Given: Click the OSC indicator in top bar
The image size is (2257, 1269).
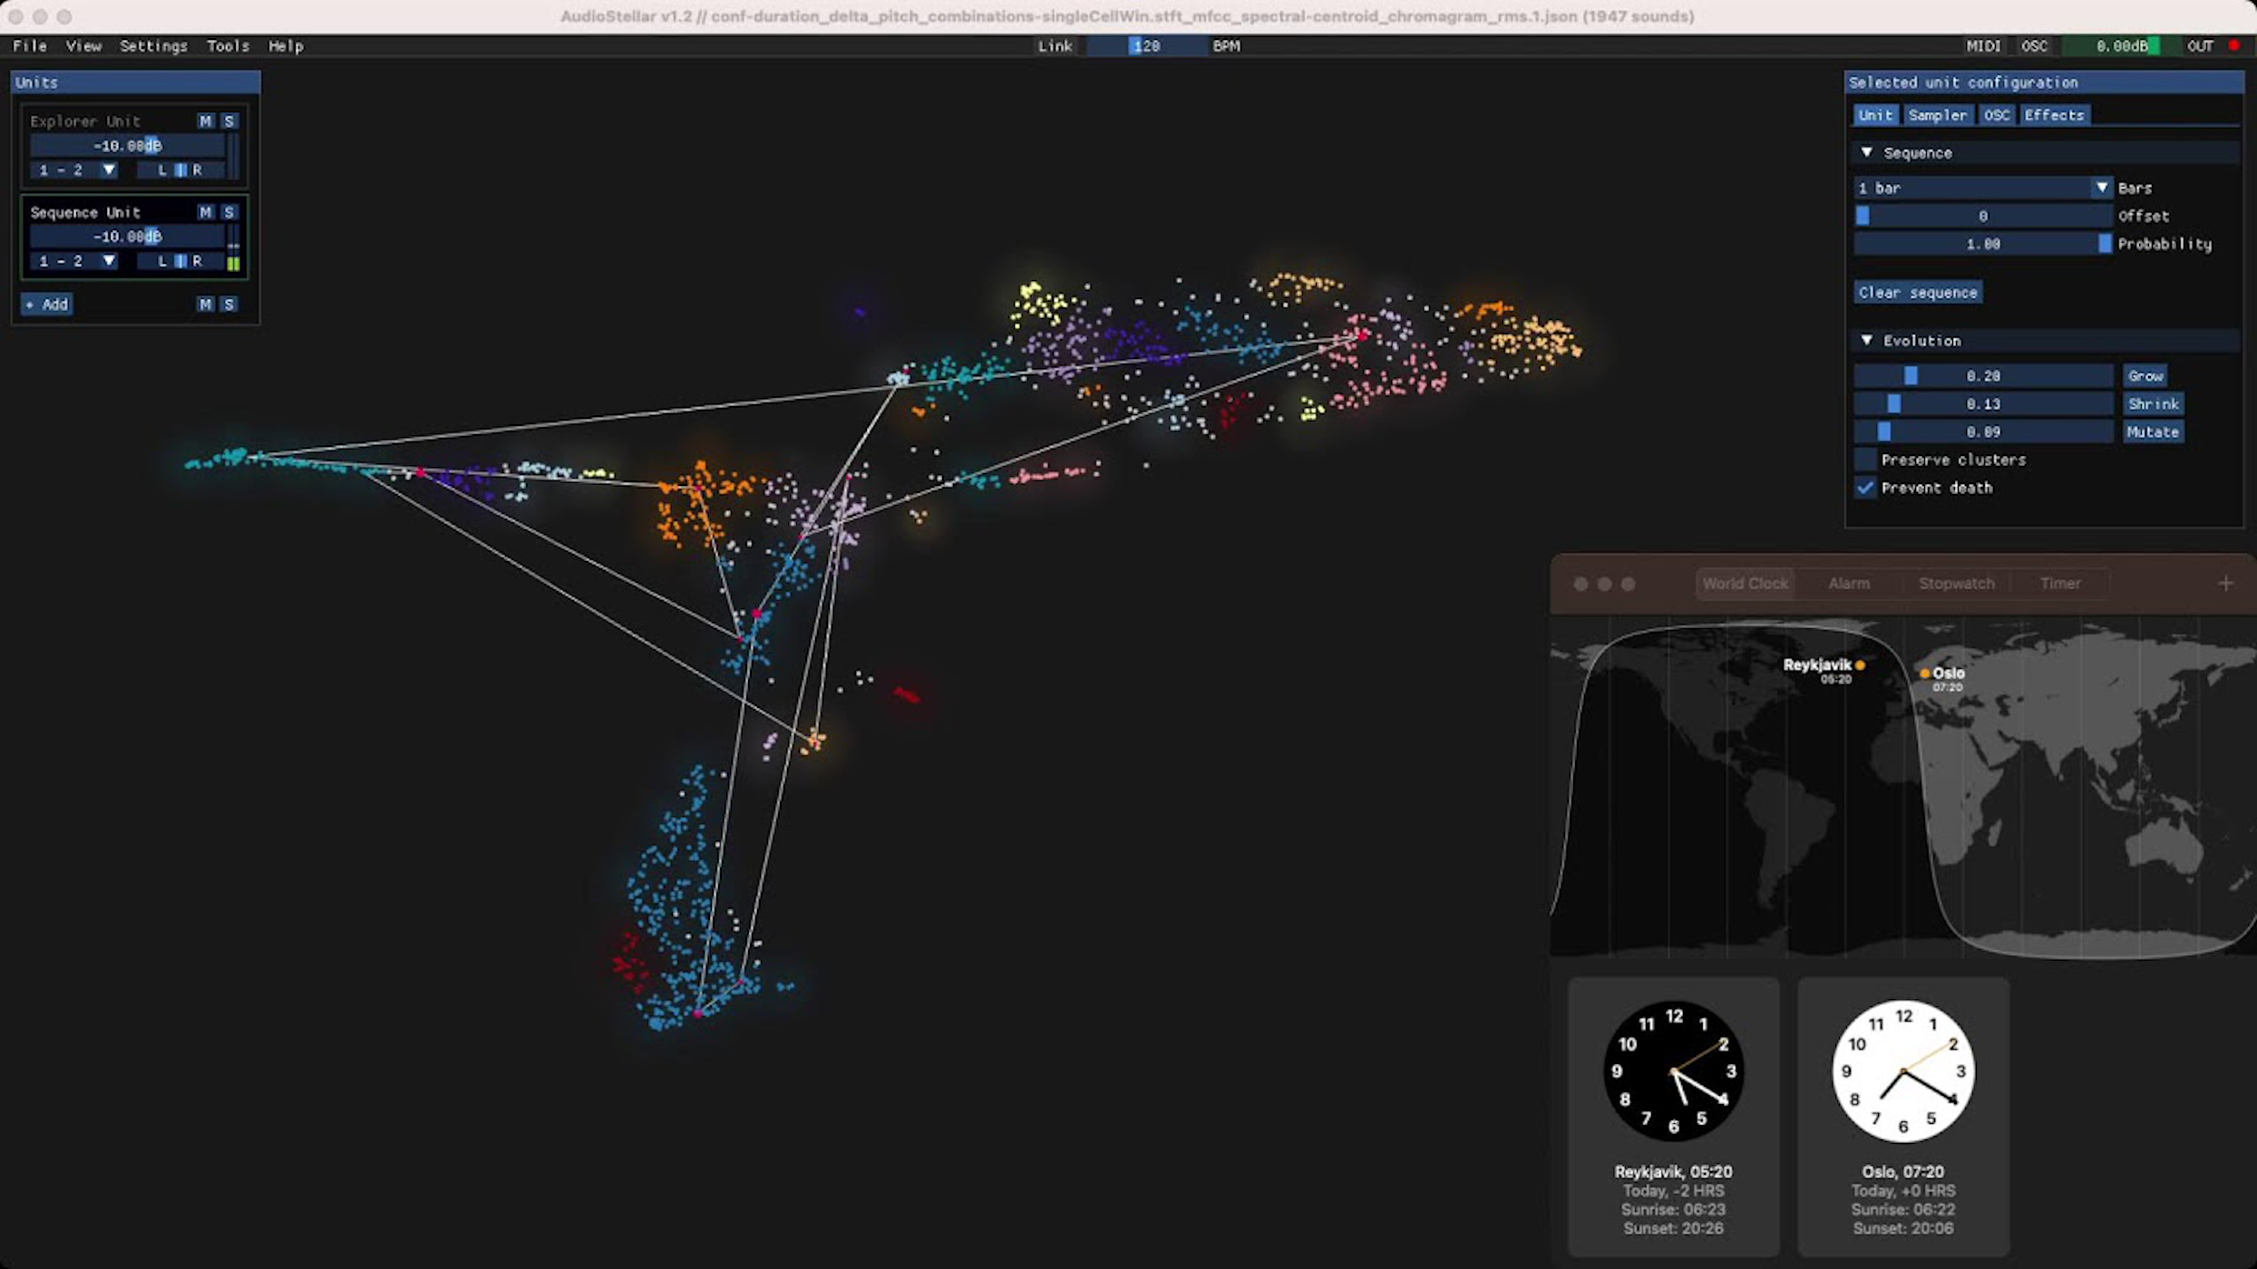Looking at the screenshot, I should [2034, 46].
